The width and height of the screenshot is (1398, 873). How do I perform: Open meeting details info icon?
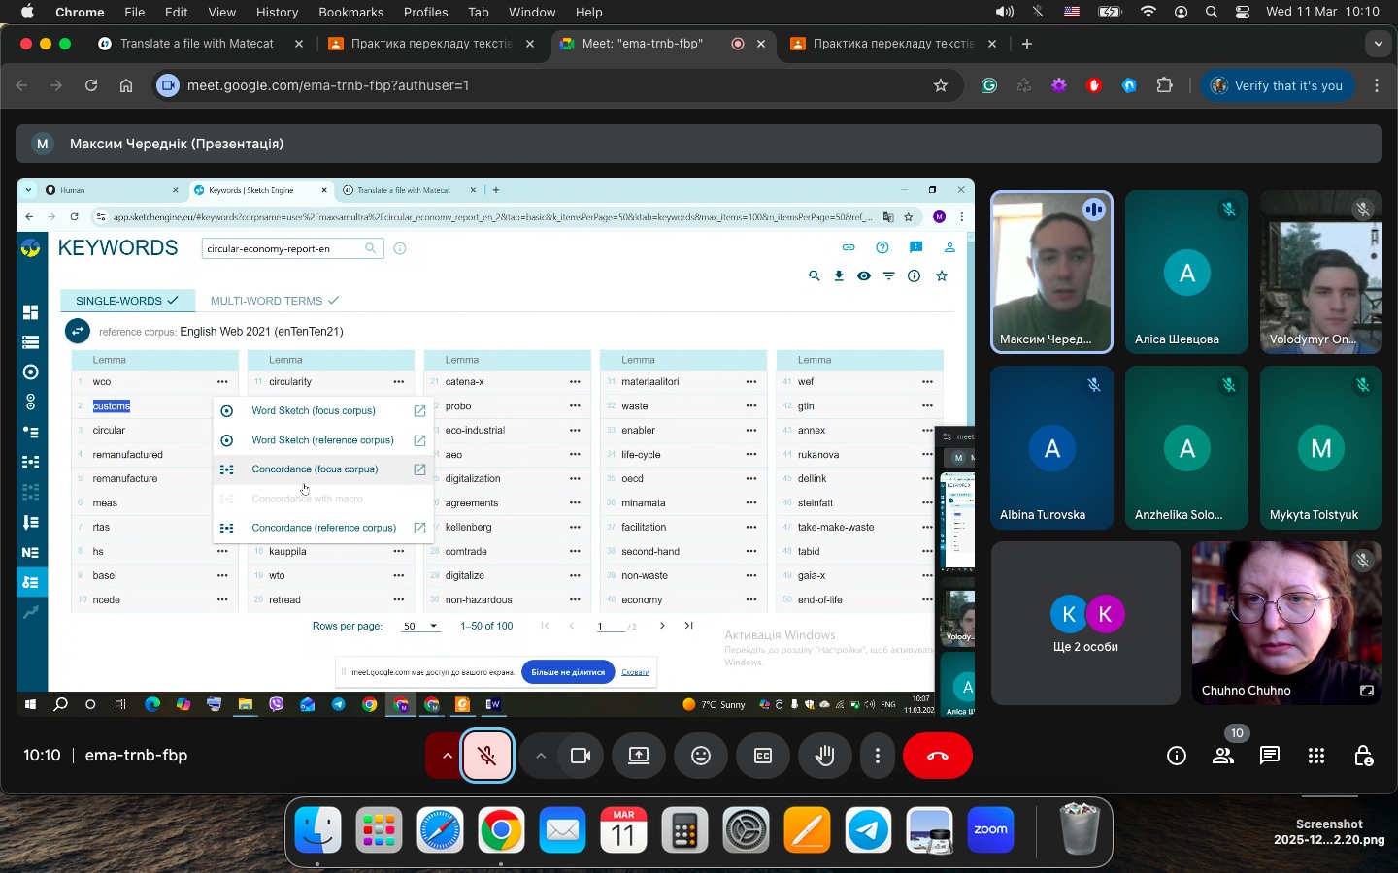[1176, 756]
